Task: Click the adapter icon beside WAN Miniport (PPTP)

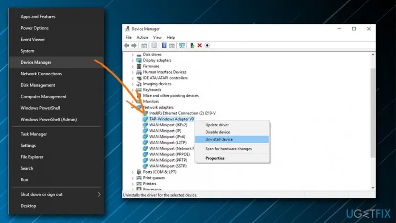Action: tap(145, 160)
